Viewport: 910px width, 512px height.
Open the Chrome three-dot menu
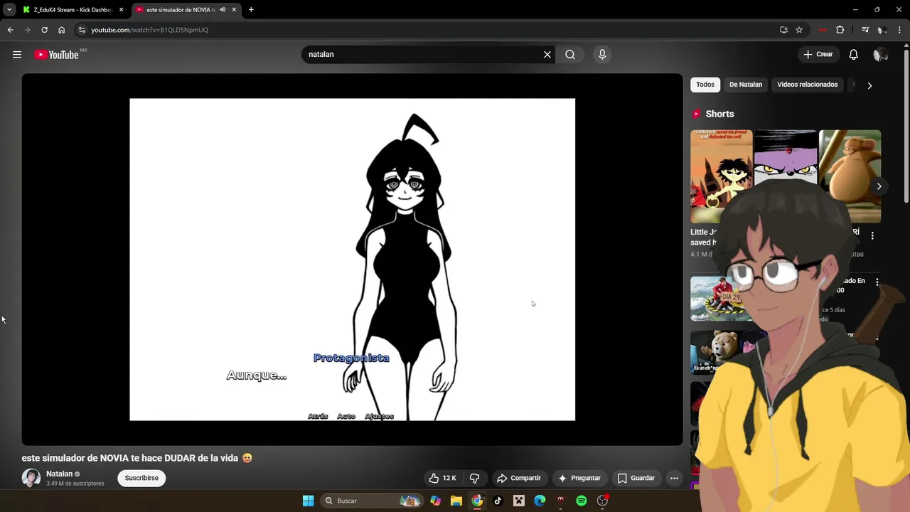pos(899,30)
